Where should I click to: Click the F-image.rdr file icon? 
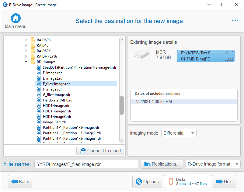39,89
